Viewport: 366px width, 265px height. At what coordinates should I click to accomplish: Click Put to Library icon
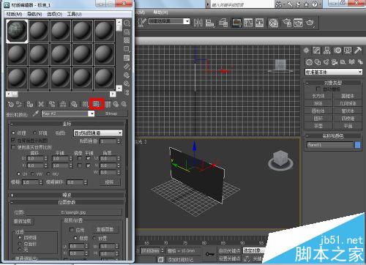point(74,105)
